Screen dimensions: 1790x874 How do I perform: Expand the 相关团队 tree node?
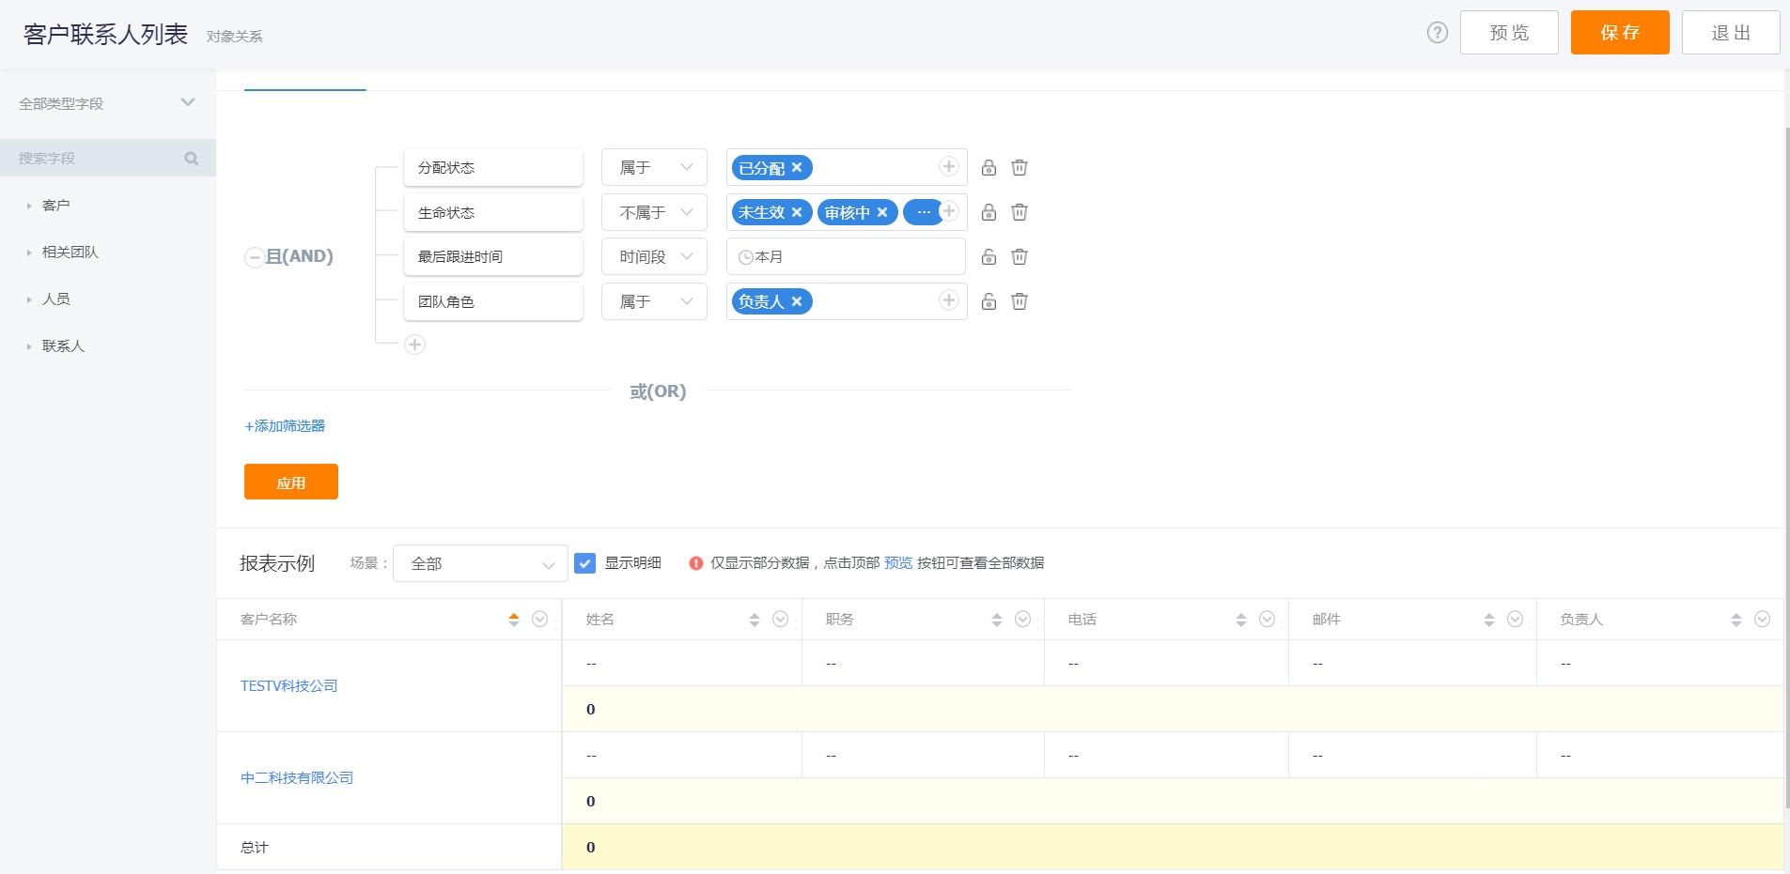(29, 253)
